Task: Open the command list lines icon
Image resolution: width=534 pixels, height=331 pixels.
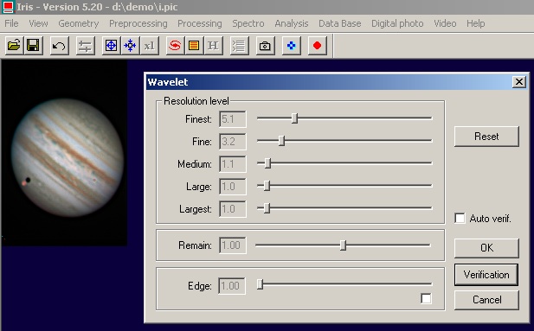Action: [x=239, y=46]
